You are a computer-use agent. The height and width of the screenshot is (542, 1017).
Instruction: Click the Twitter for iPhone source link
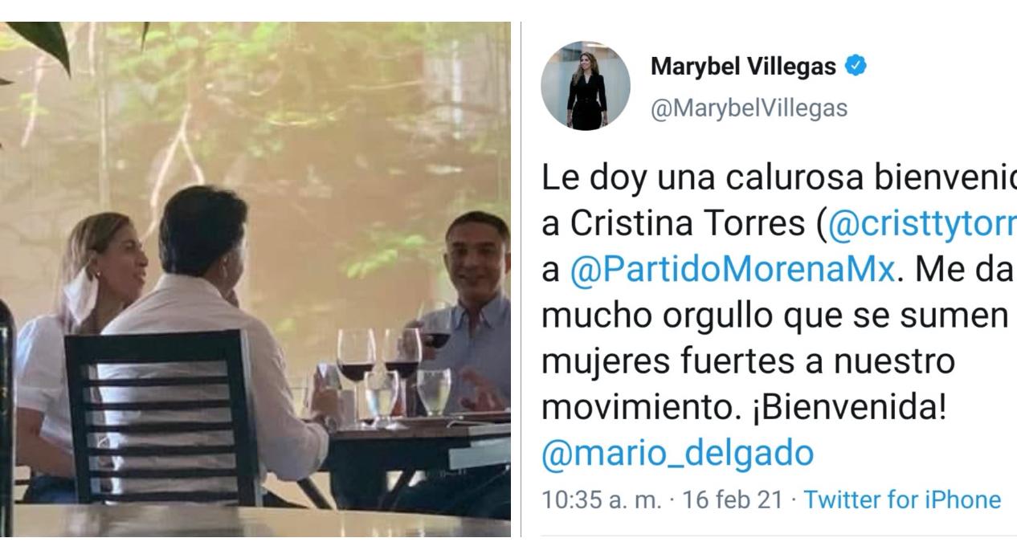pyautogui.click(x=903, y=500)
